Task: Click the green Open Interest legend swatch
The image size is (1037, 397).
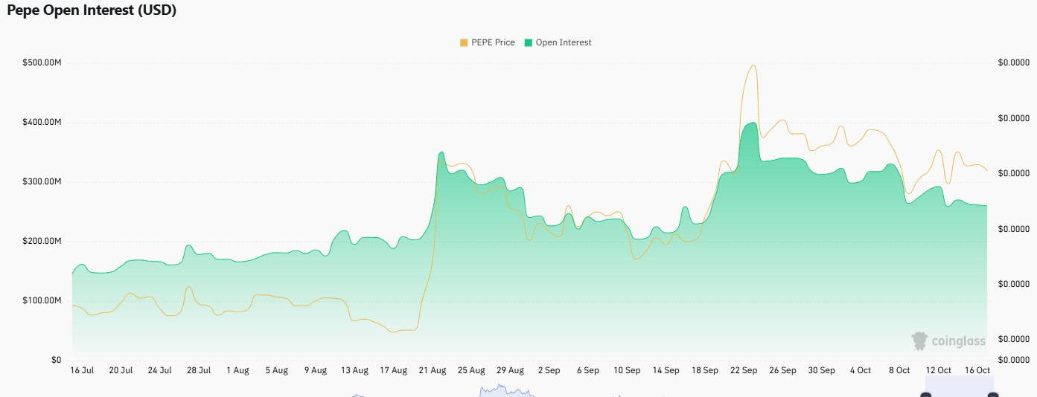Action: 529,42
